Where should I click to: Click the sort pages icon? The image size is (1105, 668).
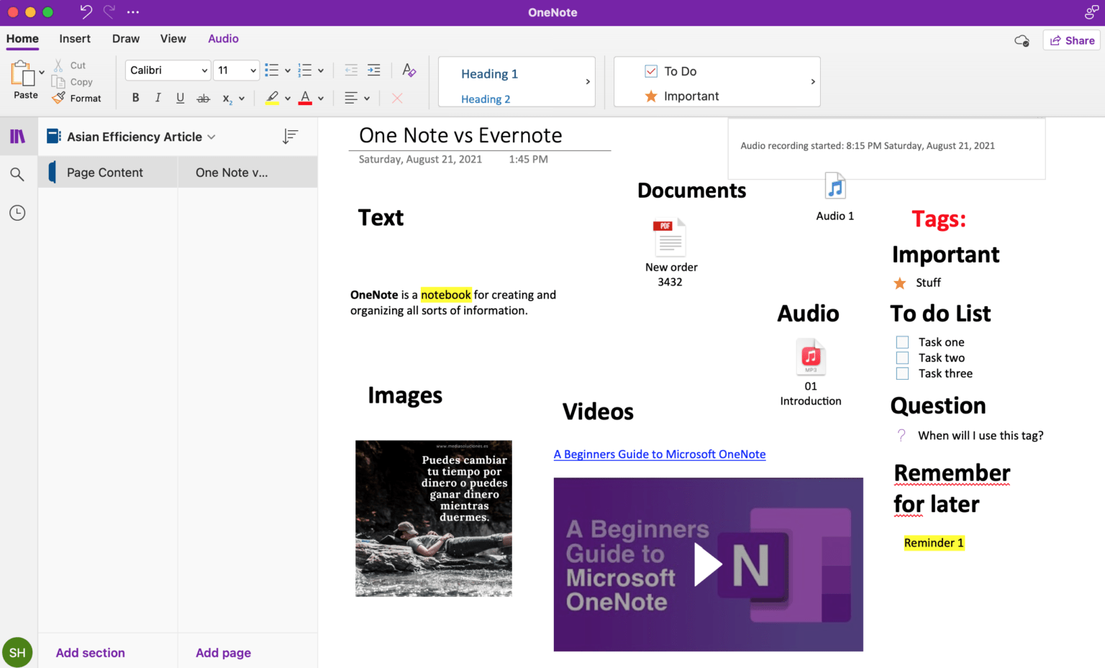[x=291, y=136]
